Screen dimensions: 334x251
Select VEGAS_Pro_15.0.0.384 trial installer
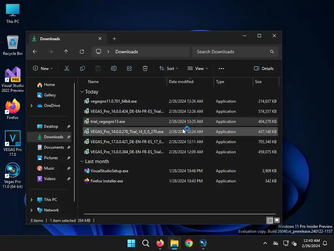click(180, 152)
